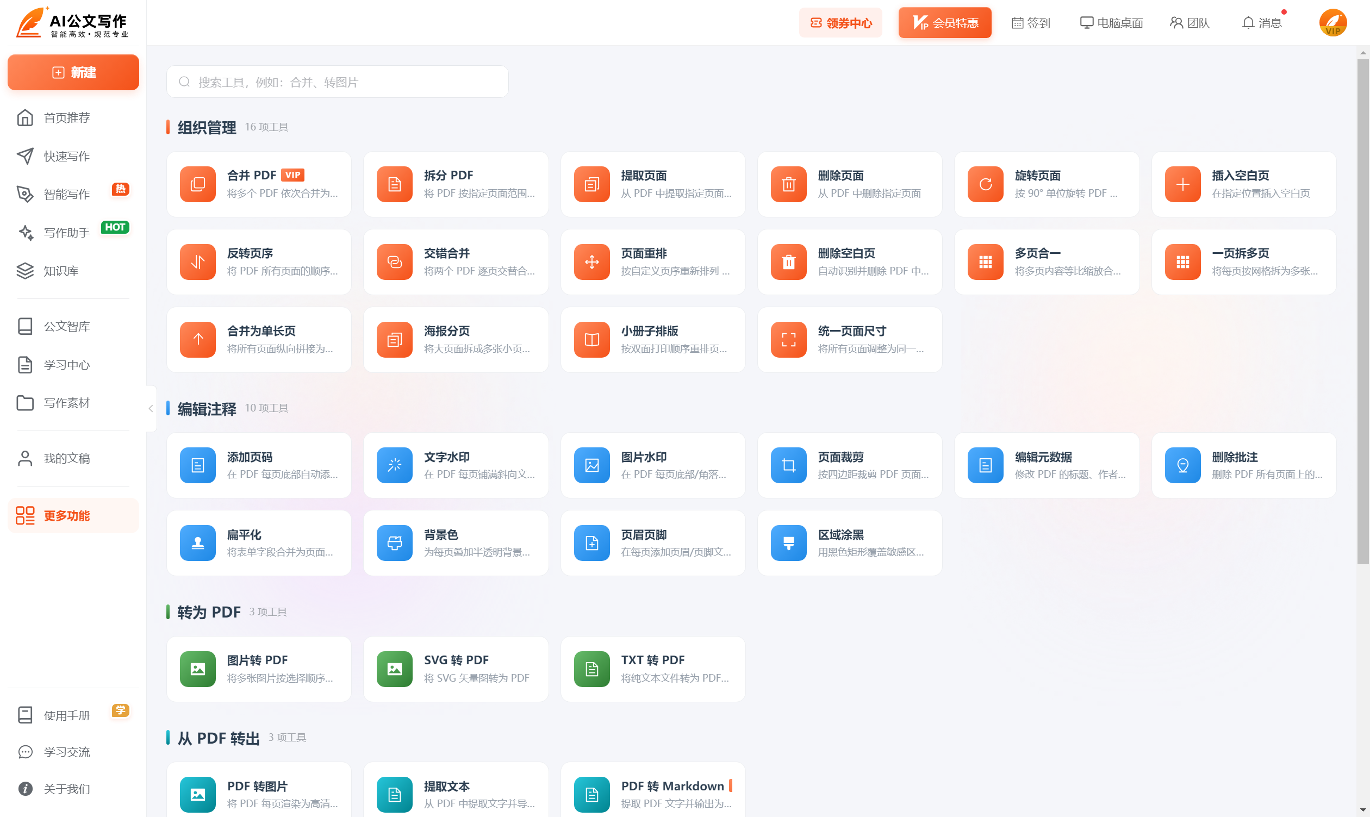Screen dimensions: 1370x817
Task: Open 我的文稿 sidebar item
Action: tap(73, 458)
